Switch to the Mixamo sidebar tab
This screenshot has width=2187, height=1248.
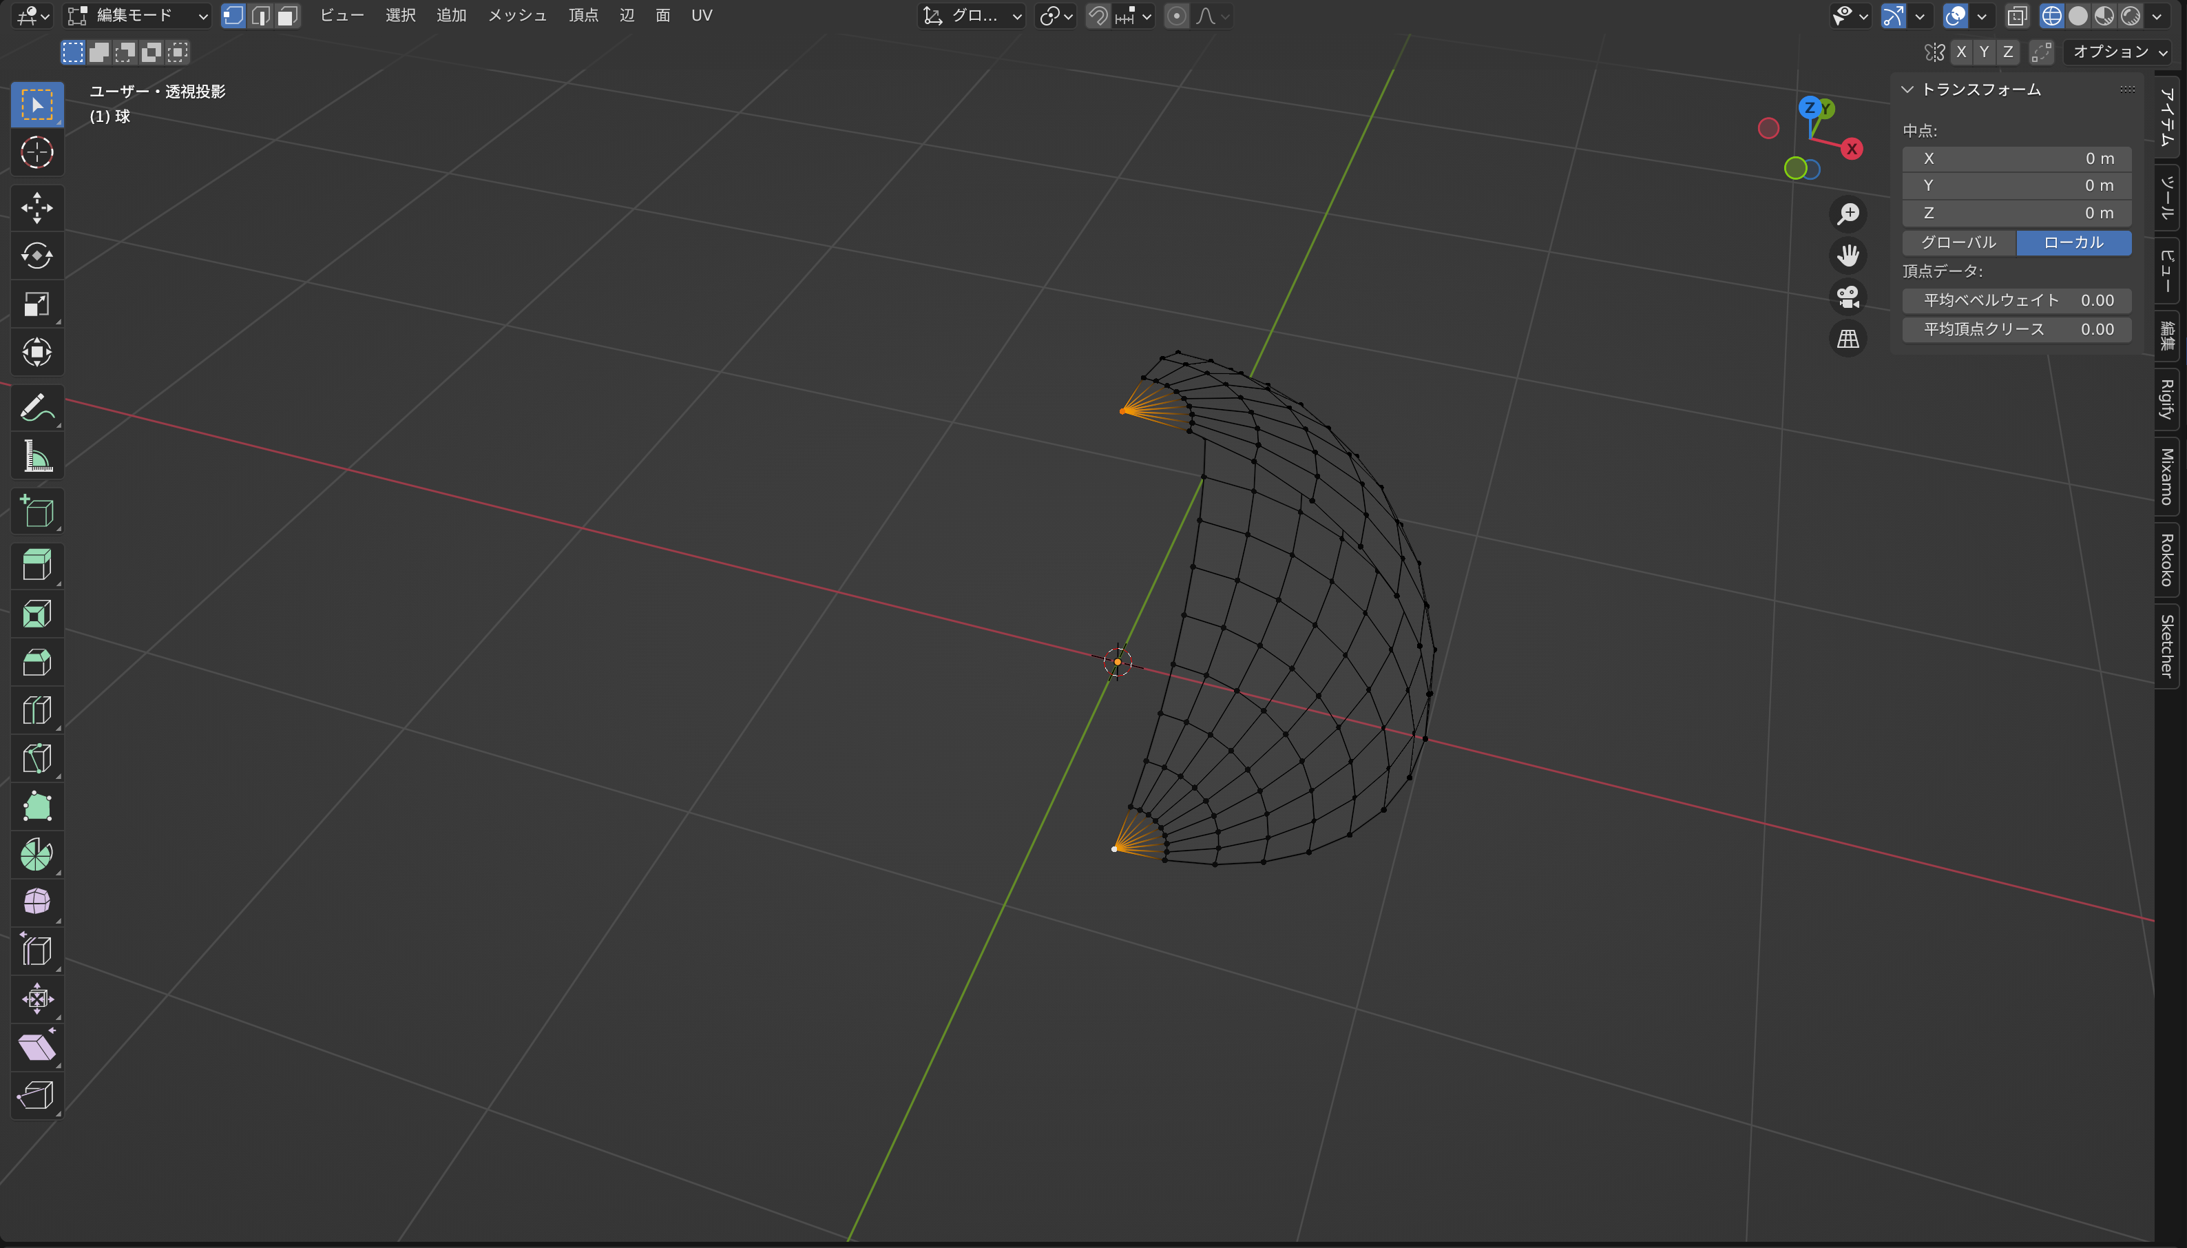[2167, 477]
